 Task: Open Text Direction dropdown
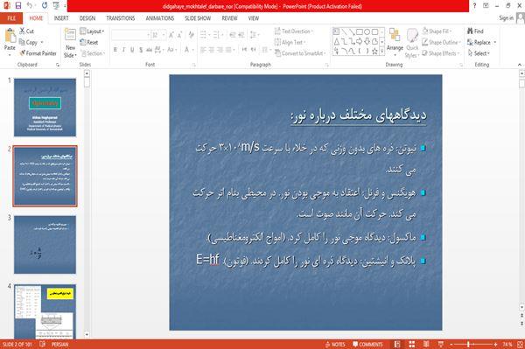click(294, 31)
